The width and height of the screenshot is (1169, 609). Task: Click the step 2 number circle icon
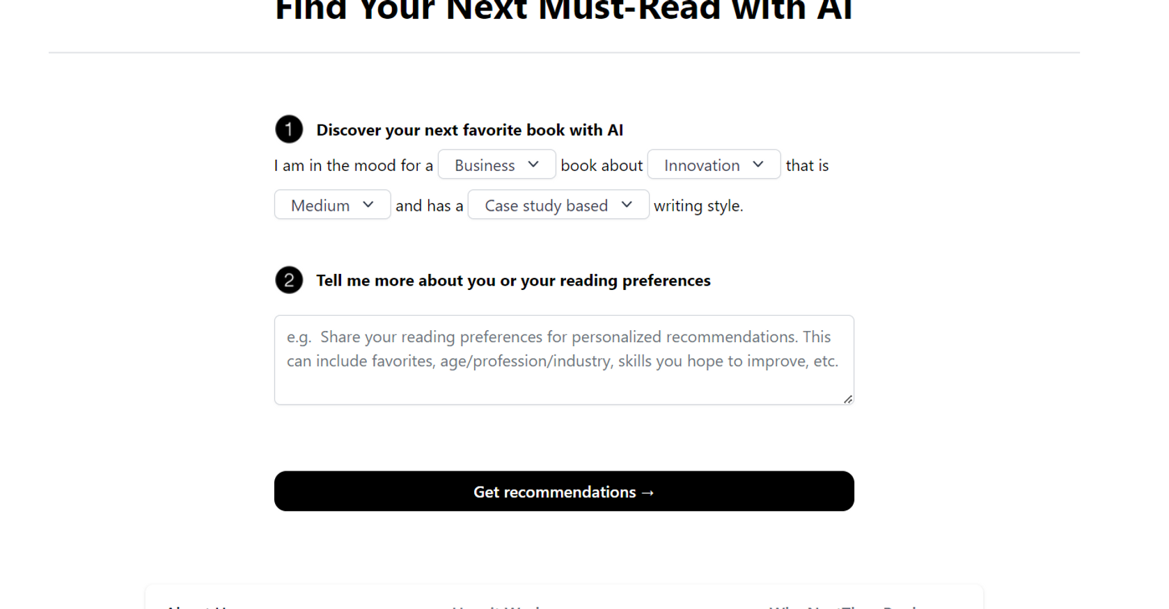(289, 280)
